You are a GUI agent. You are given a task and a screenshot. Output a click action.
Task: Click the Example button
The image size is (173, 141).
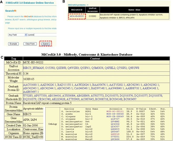pos(13,44)
